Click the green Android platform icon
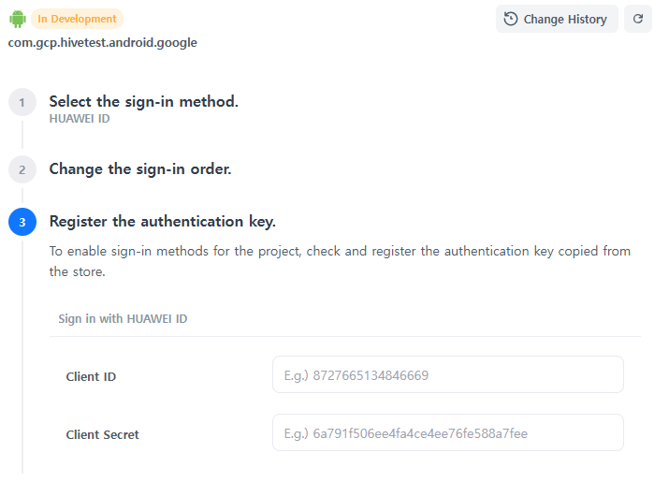The width and height of the screenshot is (669, 482). [x=18, y=19]
